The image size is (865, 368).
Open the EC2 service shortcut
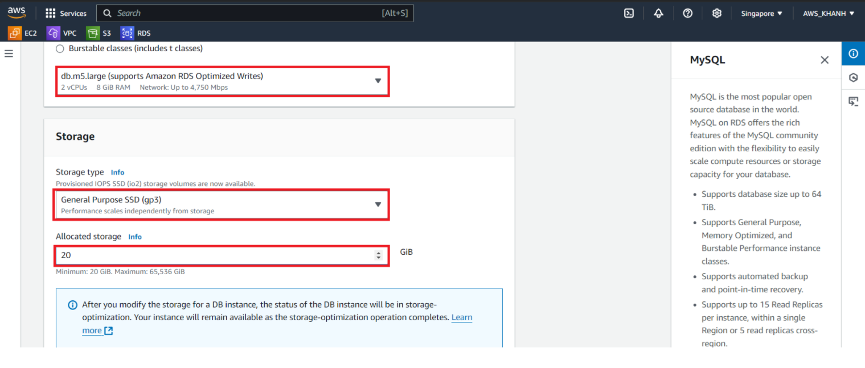coord(23,33)
